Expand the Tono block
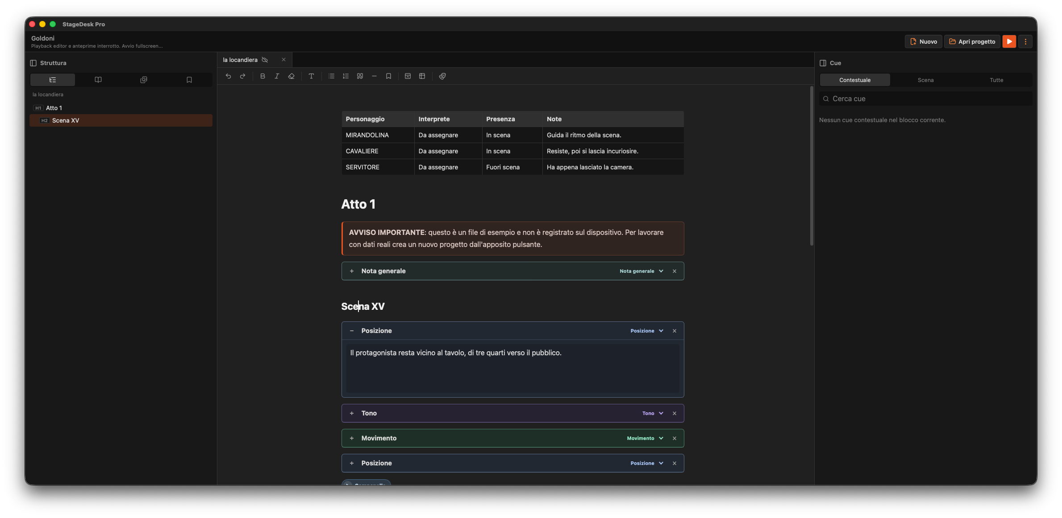Viewport: 1062px width, 518px height. click(352, 413)
